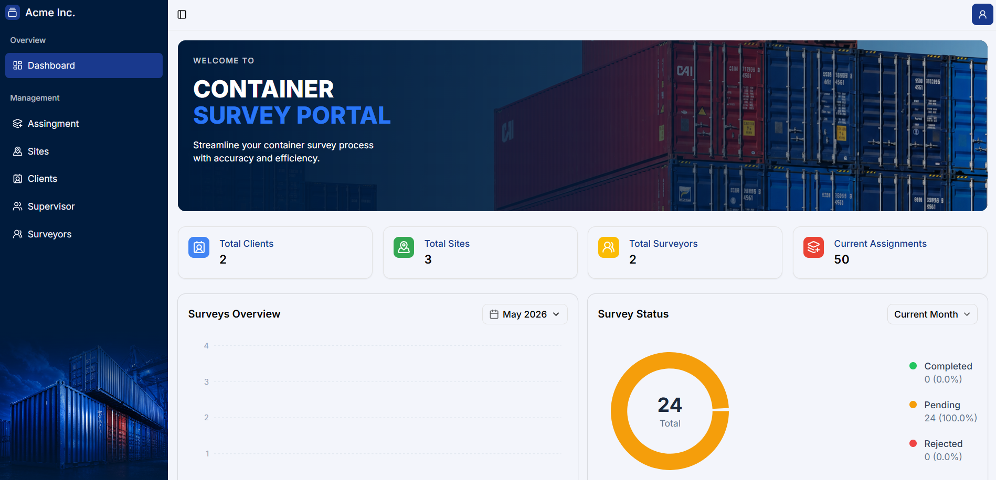Click the Rejected legend label

click(x=944, y=444)
